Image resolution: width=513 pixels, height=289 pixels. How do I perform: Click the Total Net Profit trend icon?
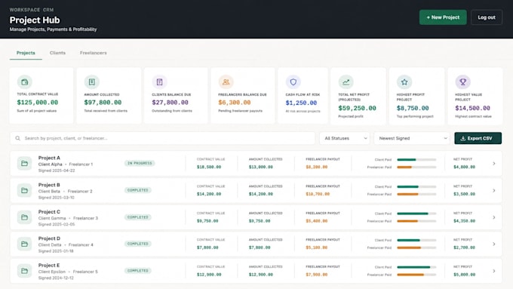click(x=346, y=81)
